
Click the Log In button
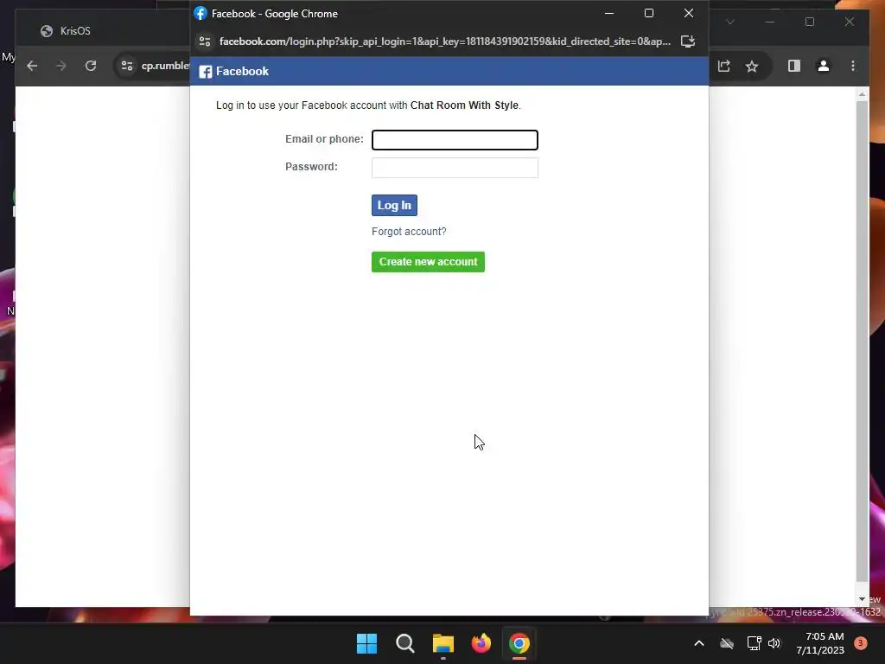click(x=394, y=206)
